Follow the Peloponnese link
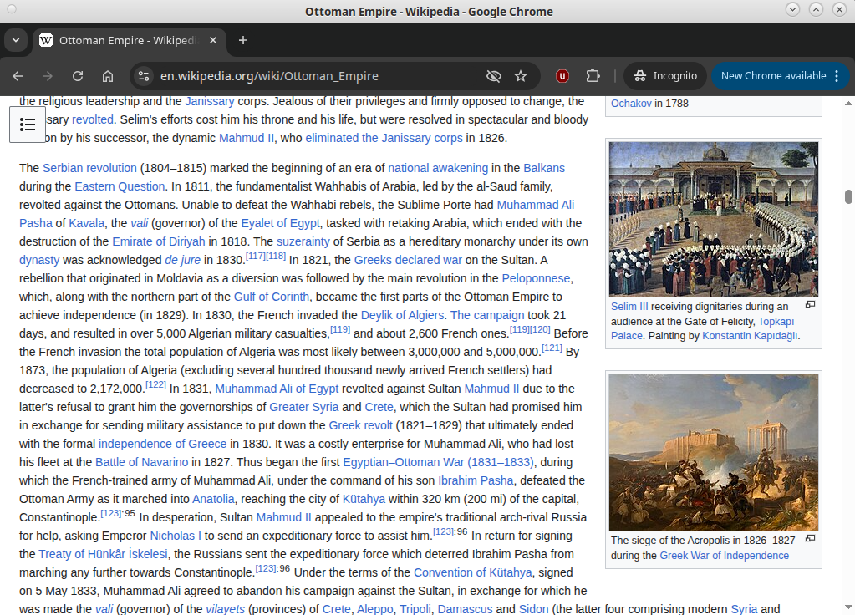Viewport: 855px width, 615px height. [536, 278]
